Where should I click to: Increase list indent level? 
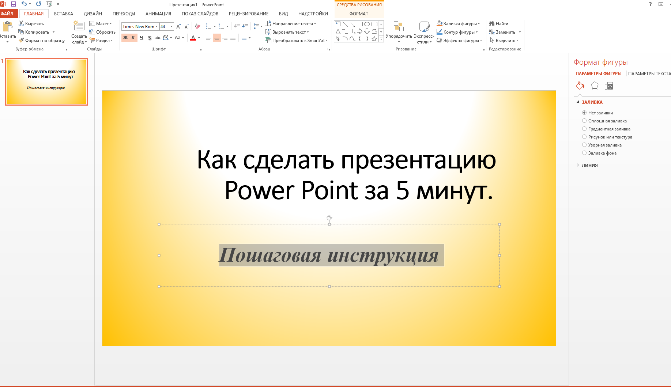tap(245, 26)
